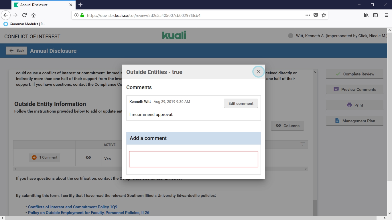Open the Management Plan document
Screen dimensions: 392x220
[x=354, y=121]
